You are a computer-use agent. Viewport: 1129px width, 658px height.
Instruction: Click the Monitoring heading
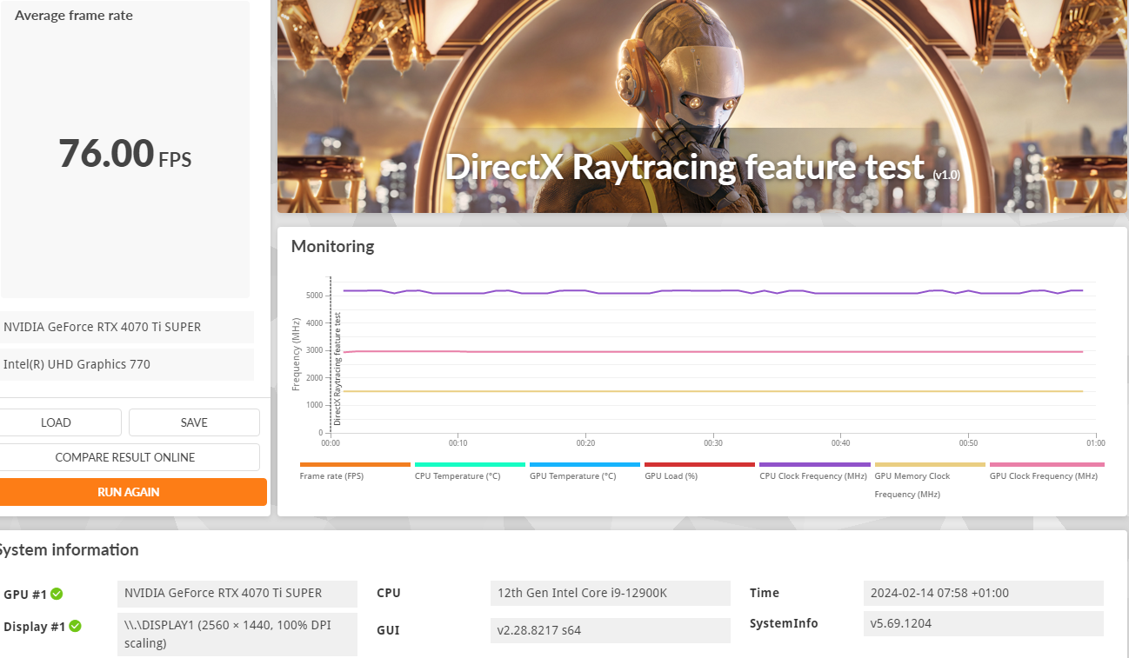(332, 246)
